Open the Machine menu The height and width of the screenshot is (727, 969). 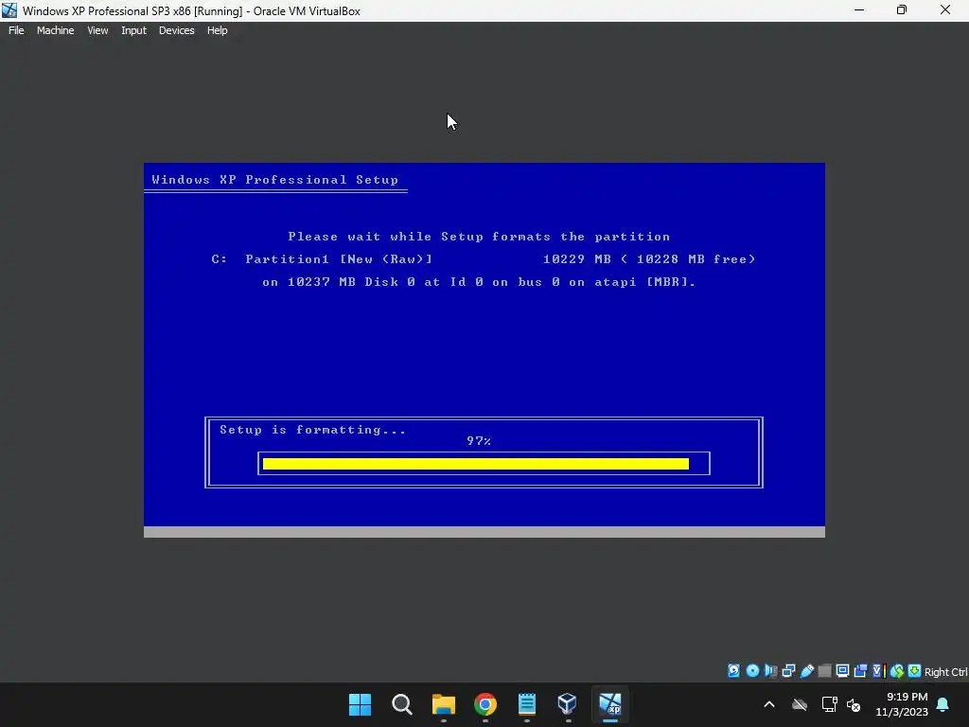(x=55, y=30)
